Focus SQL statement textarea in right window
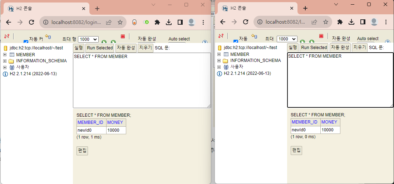Image resolution: width=394 pixels, height=184 pixels. point(340,80)
